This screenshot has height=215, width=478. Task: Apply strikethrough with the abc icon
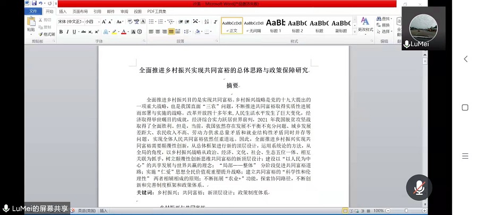tap(84, 32)
